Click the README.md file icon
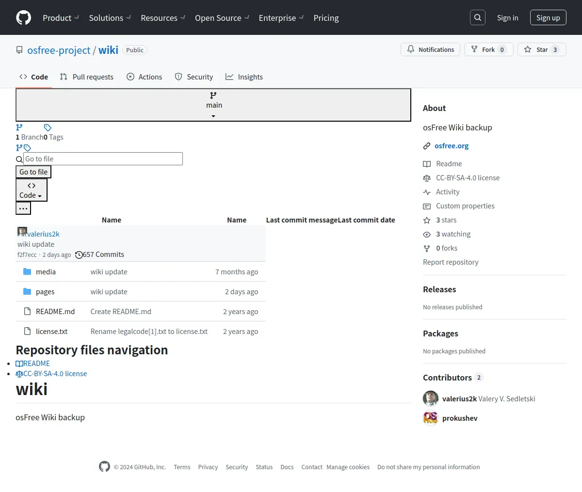This screenshot has height=492, width=582. (x=28, y=311)
